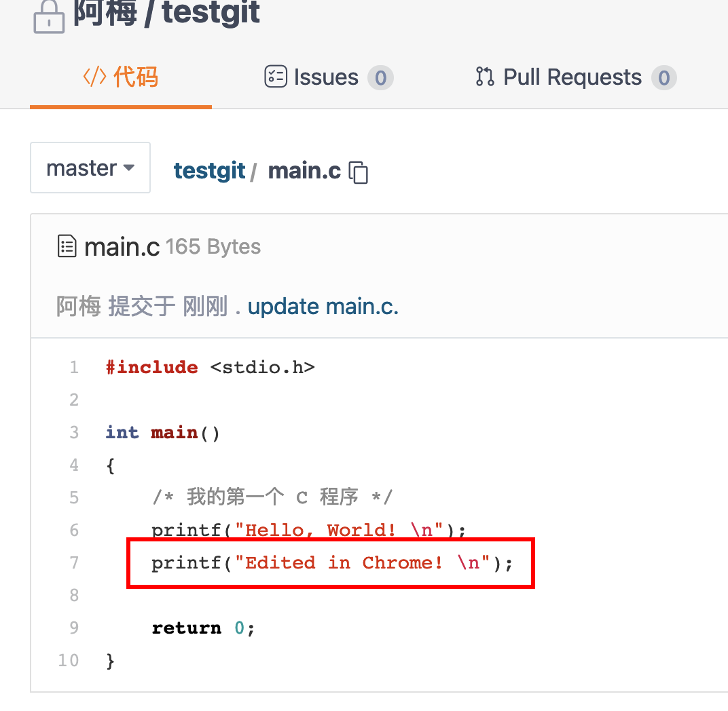
Task: Click the Issues count badge
Action: [x=380, y=78]
